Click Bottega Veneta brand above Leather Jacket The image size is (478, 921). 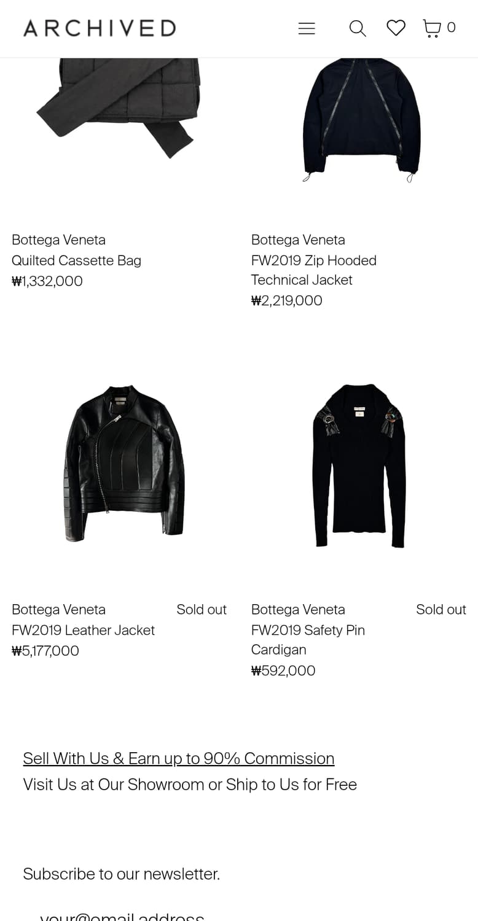(58, 609)
